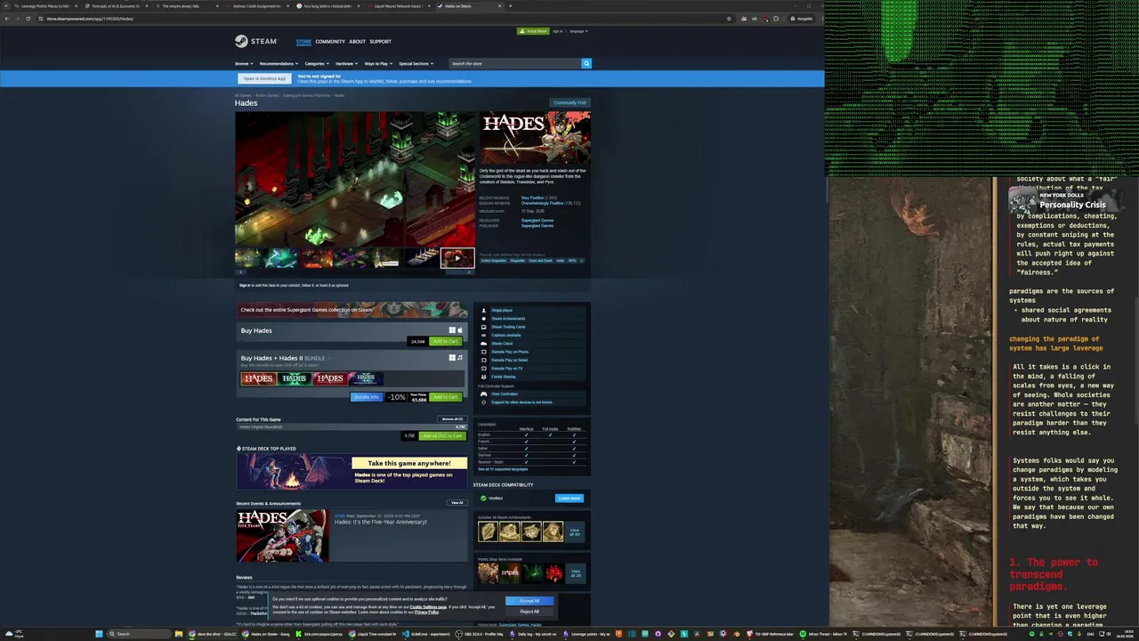Click the Remote Play on Phone icon

tap(484, 352)
